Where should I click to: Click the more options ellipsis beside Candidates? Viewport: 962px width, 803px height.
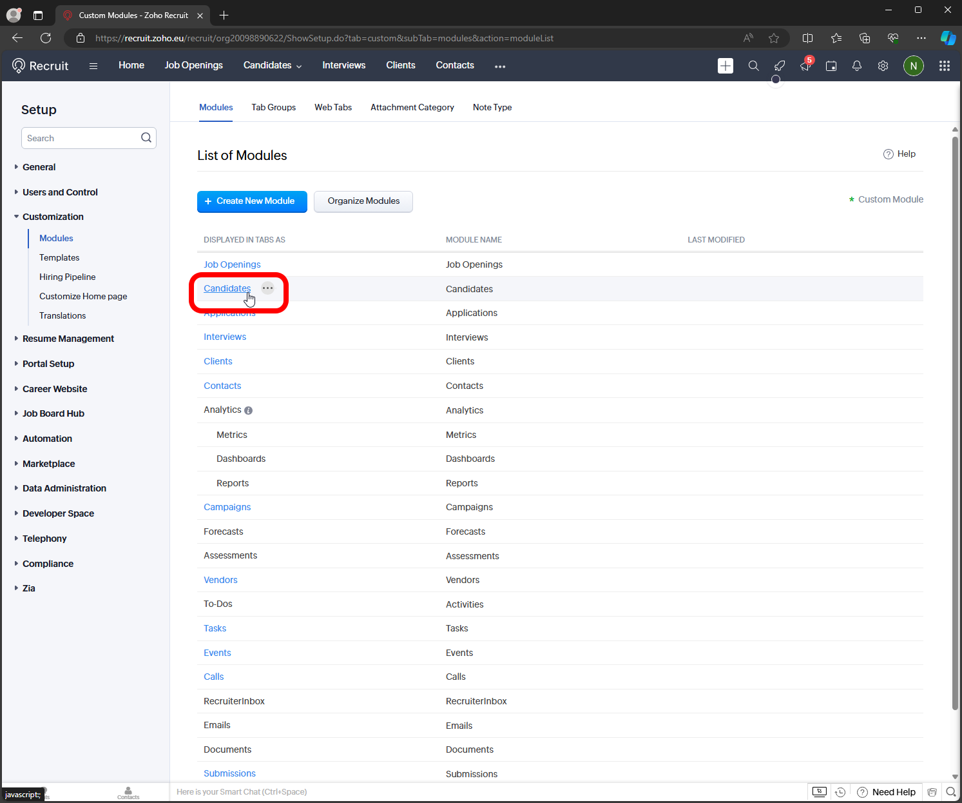(x=268, y=288)
